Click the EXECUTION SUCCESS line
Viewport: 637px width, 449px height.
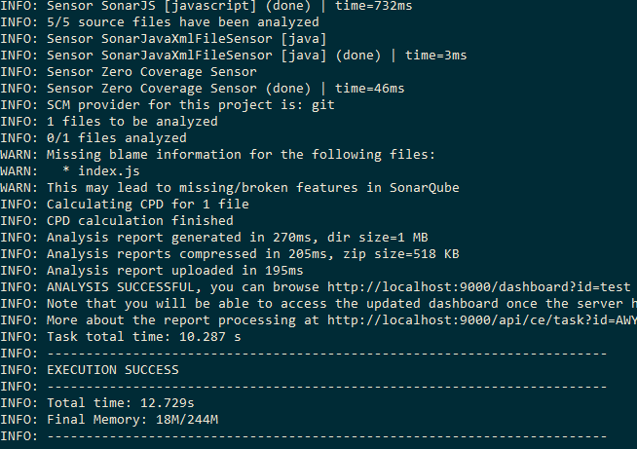(x=90, y=370)
